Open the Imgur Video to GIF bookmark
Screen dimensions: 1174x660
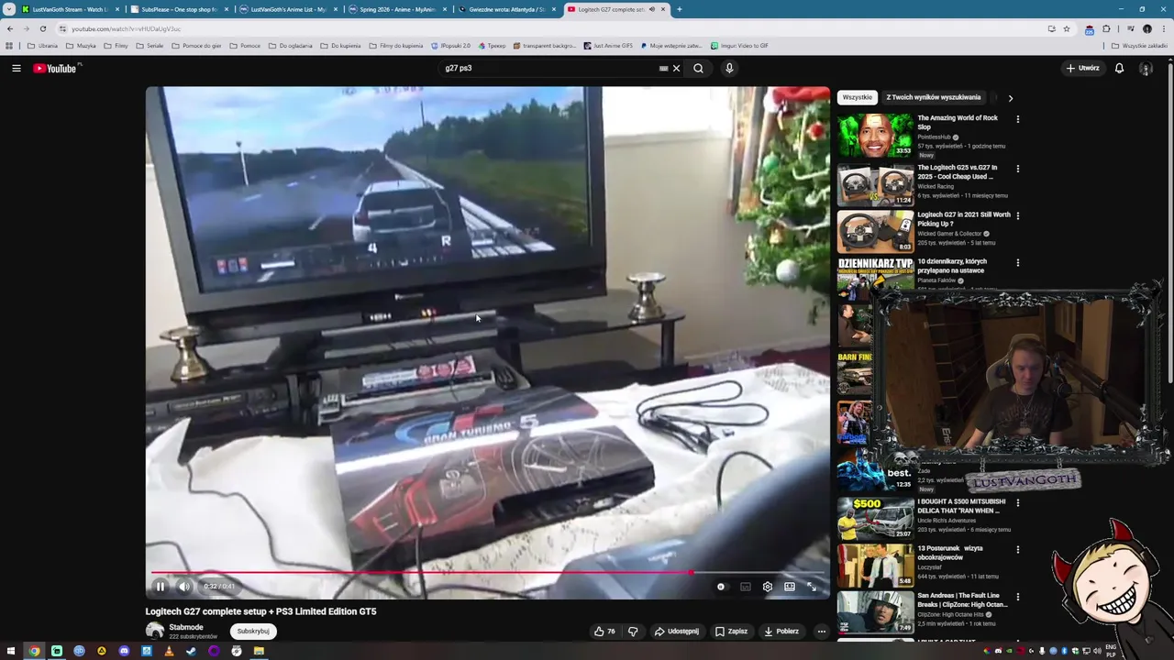(x=738, y=45)
